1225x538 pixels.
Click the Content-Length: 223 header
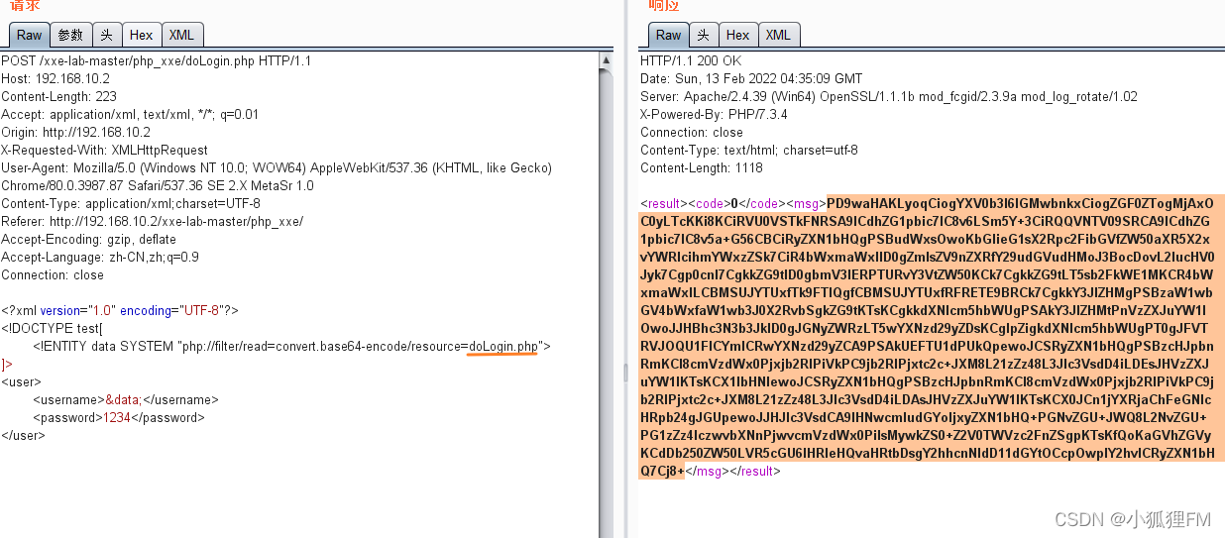point(59,97)
